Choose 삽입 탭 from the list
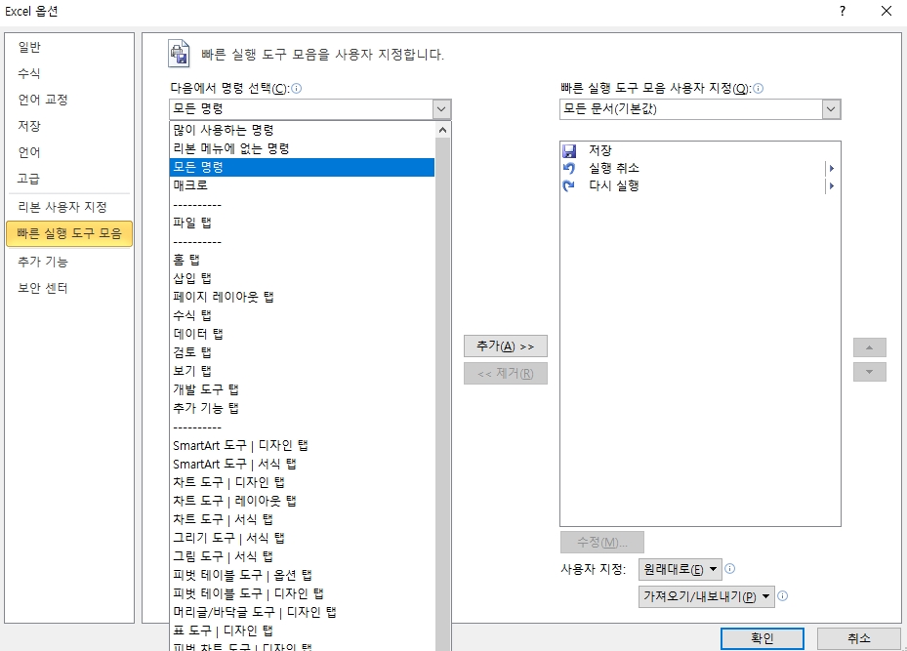The image size is (907, 651). click(302, 278)
